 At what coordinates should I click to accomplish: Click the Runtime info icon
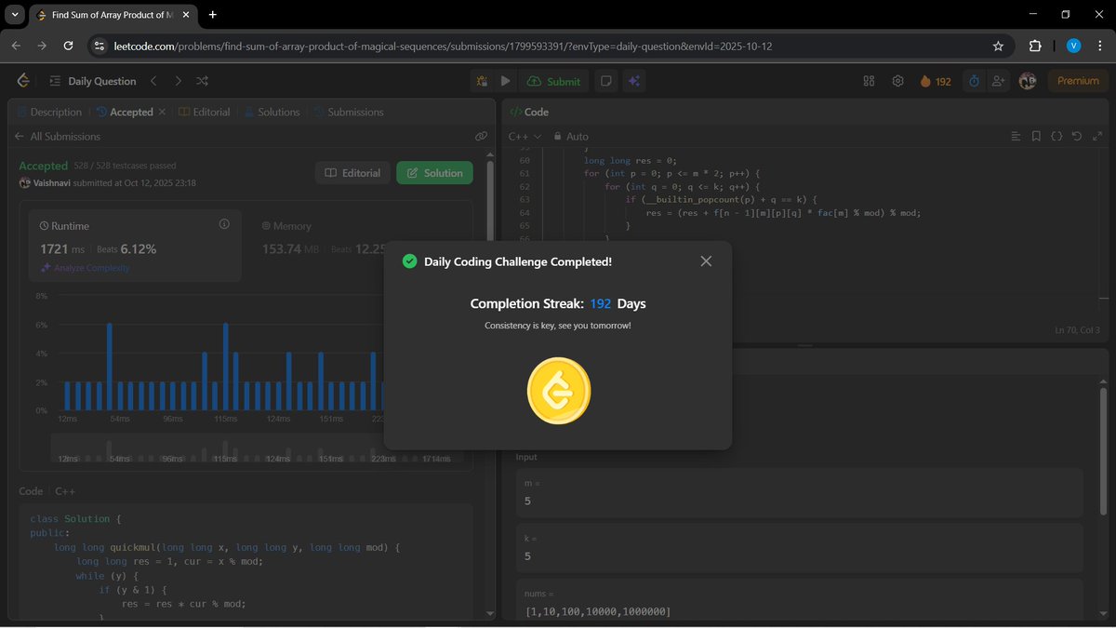point(224,224)
